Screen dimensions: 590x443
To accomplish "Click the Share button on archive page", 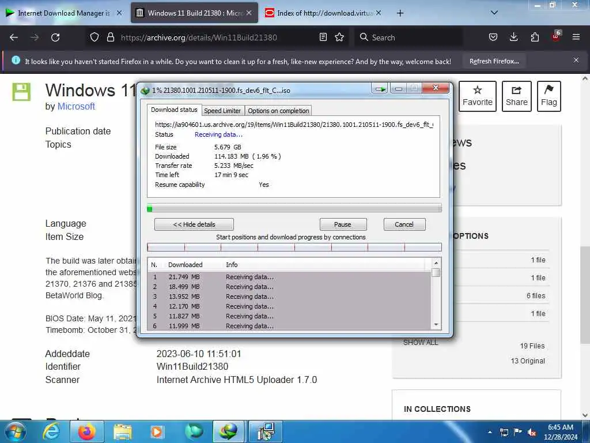I will click(x=517, y=96).
